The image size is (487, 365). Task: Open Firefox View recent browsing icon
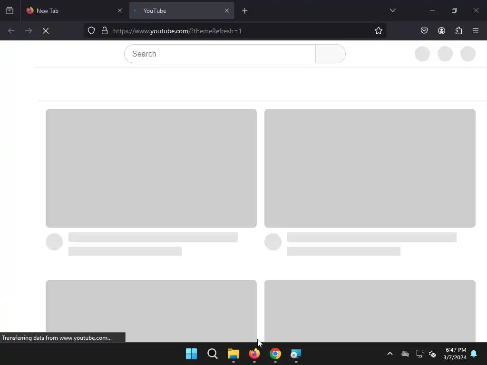point(10,11)
